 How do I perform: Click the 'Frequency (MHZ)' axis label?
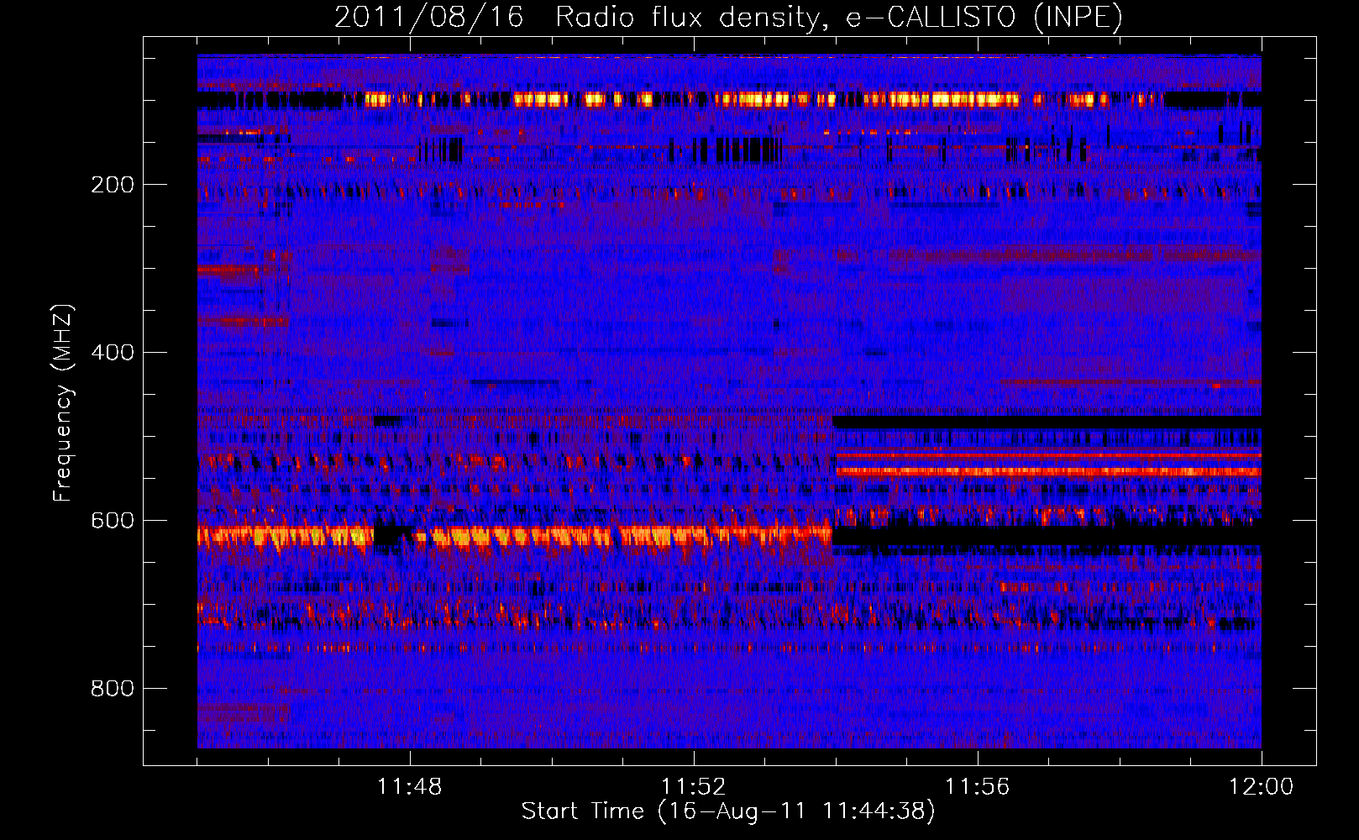click(62, 402)
